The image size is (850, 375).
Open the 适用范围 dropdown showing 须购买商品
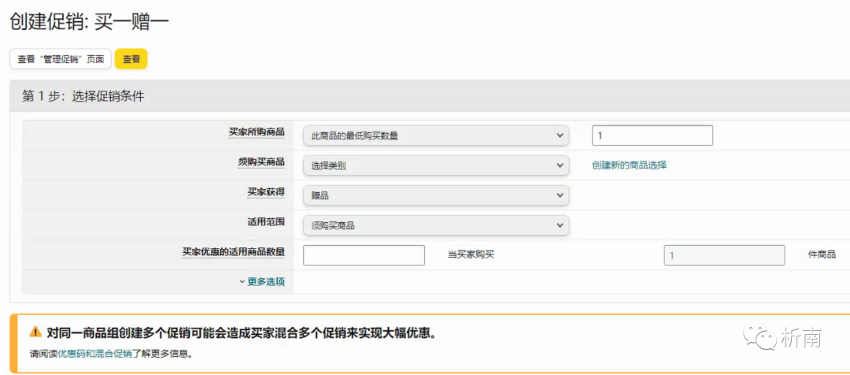coord(436,225)
